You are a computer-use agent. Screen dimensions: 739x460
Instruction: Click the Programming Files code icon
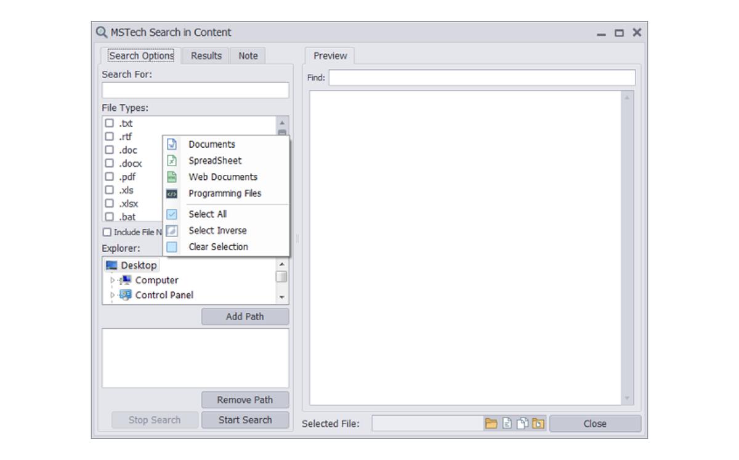tap(172, 193)
